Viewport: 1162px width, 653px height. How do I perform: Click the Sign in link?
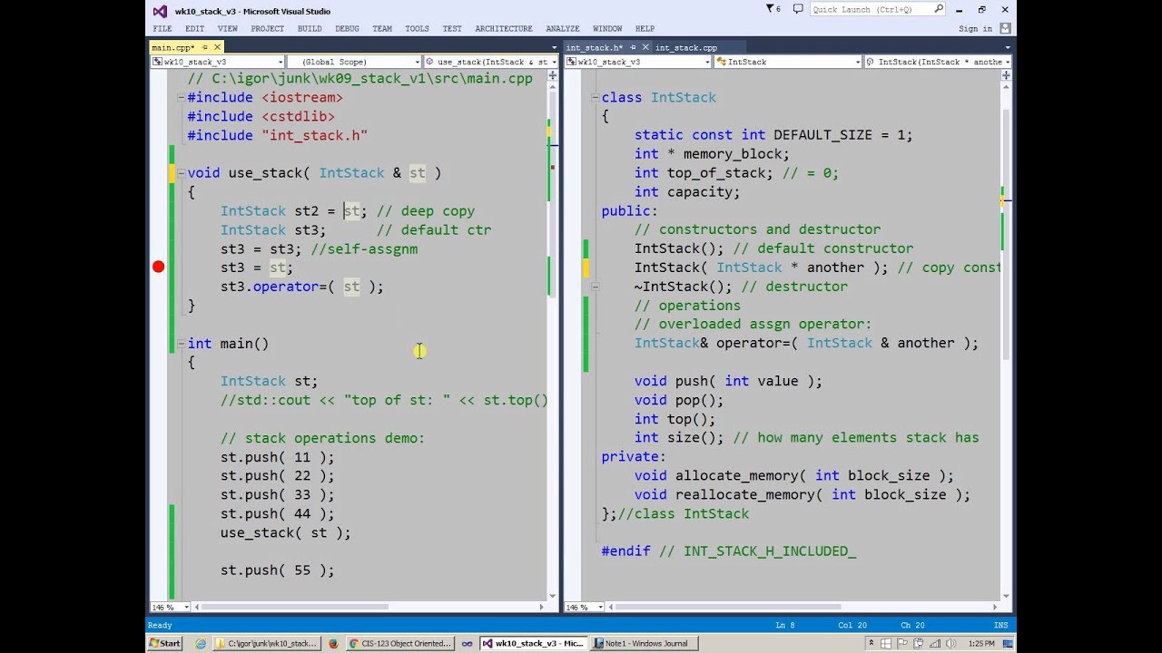pyautogui.click(x=975, y=29)
